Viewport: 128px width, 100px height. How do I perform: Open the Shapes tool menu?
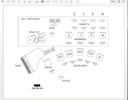14,2
